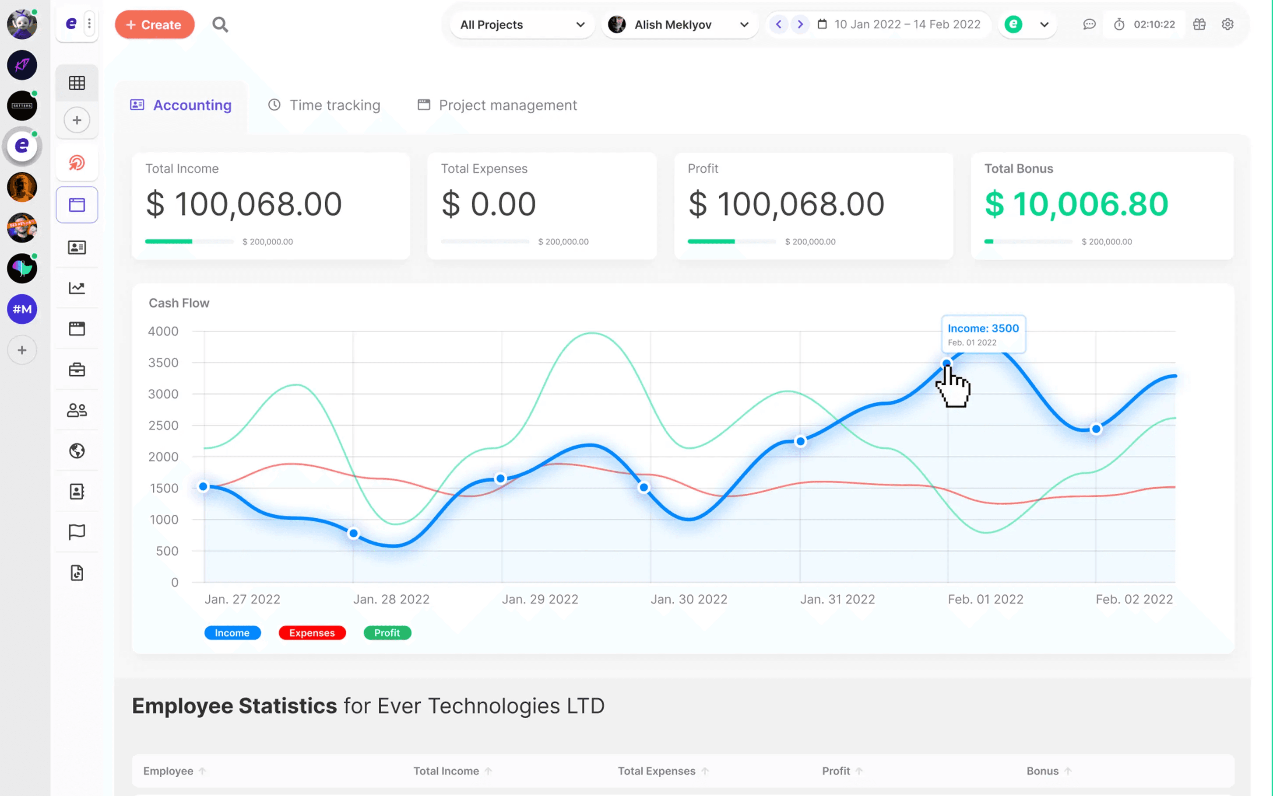The image size is (1273, 796).
Task: Start the timer showing 02:10:22
Action: coord(1144,24)
